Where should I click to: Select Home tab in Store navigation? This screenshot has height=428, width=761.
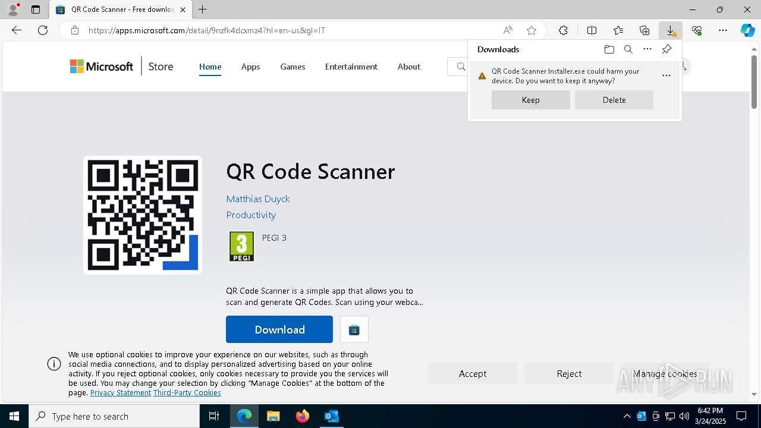tap(210, 67)
